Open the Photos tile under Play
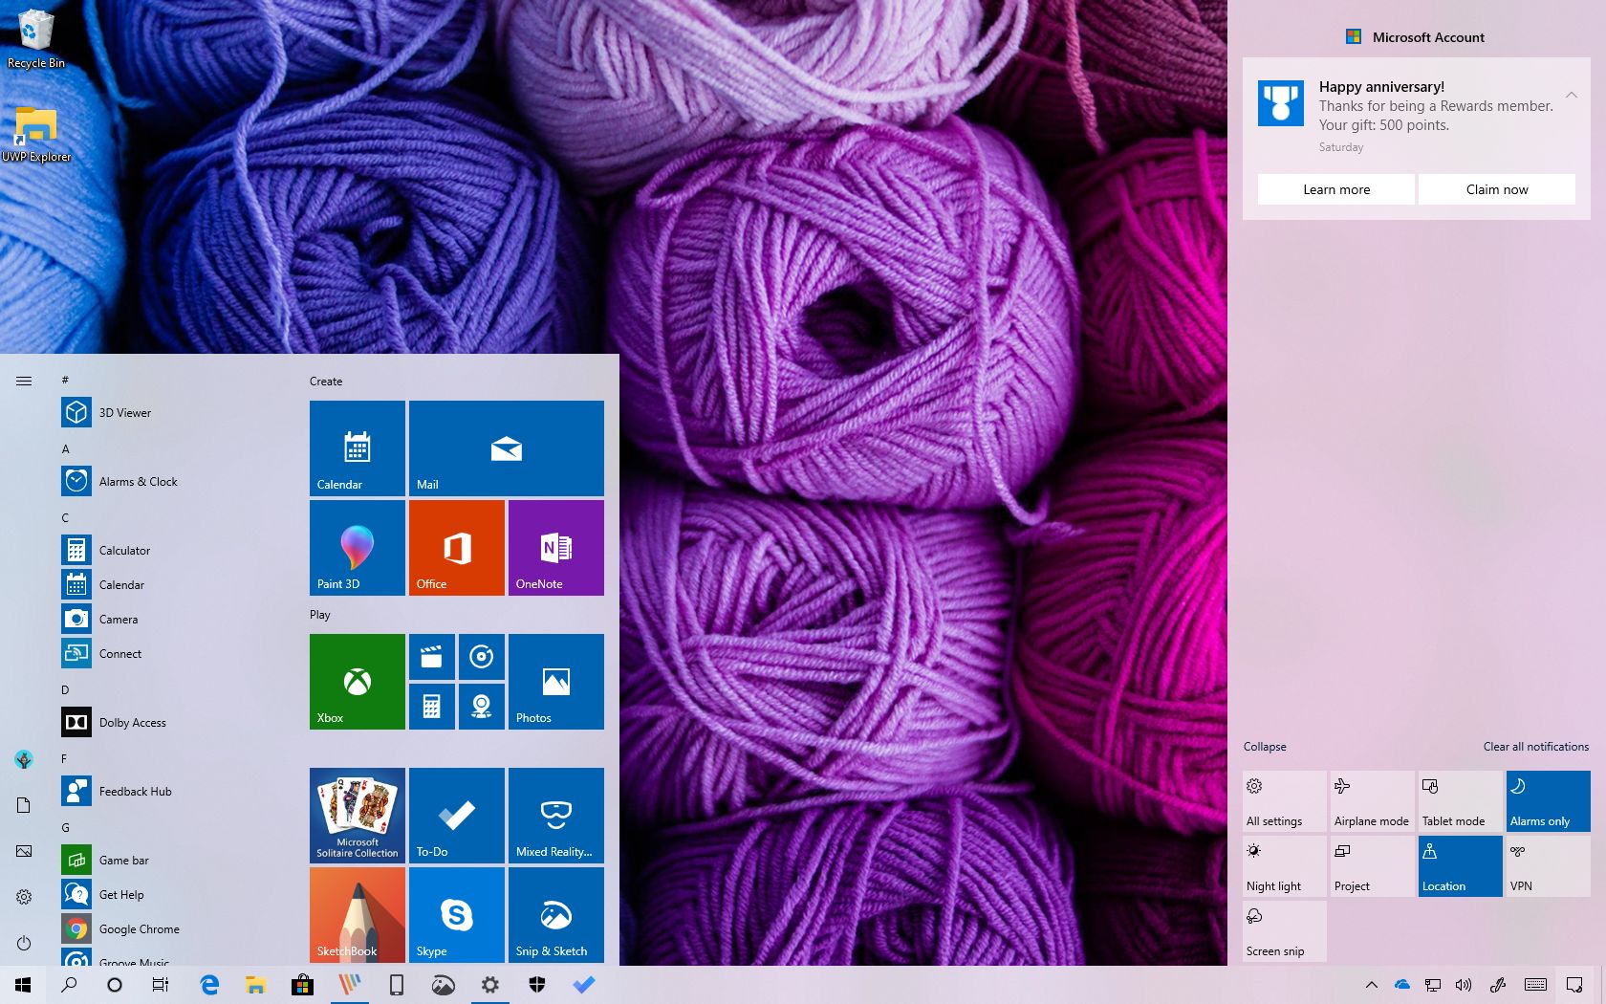Viewport: 1606px width, 1004px height. click(555, 681)
